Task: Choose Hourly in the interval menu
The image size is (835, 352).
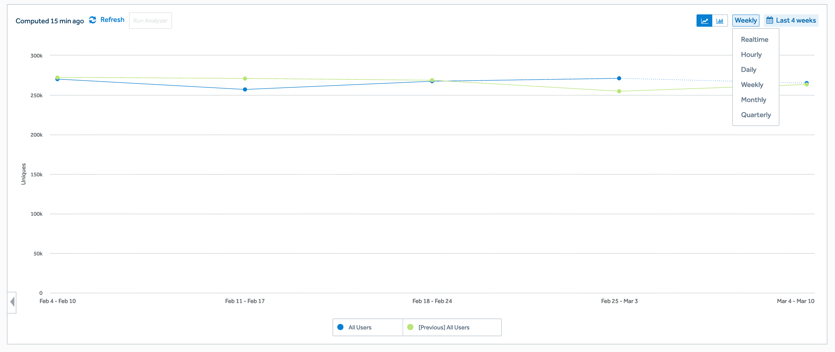Action: [x=751, y=55]
